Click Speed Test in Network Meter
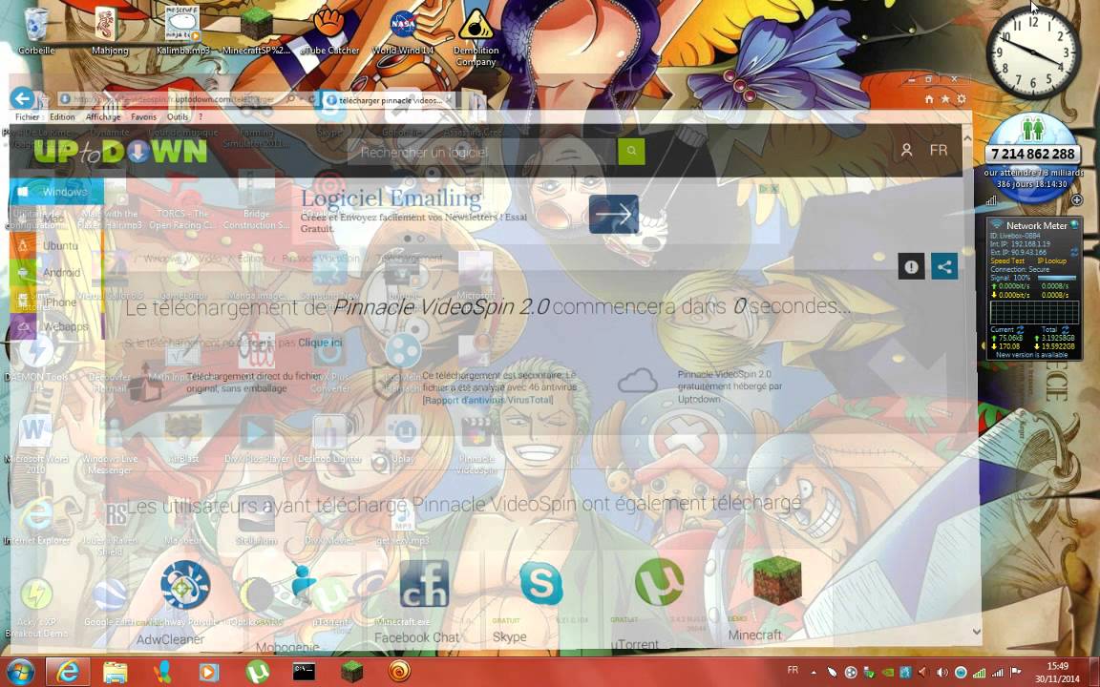Image resolution: width=1100 pixels, height=687 pixels. click(1006, 260)
